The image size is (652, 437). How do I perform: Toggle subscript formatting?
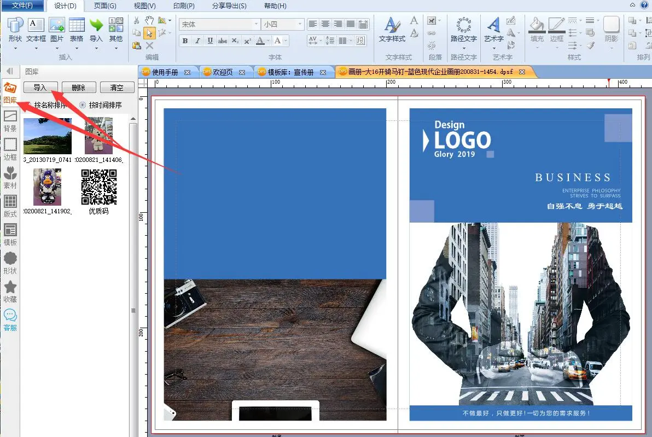[235, 40]
